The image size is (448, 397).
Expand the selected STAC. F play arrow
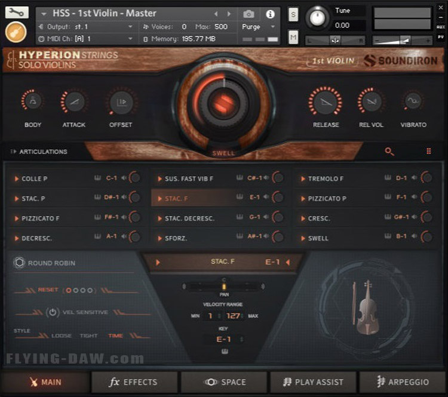[158, 262]
